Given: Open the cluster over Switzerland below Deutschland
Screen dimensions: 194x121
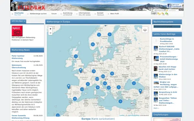Looking at the screenshot, I should [x=97, y=79].
